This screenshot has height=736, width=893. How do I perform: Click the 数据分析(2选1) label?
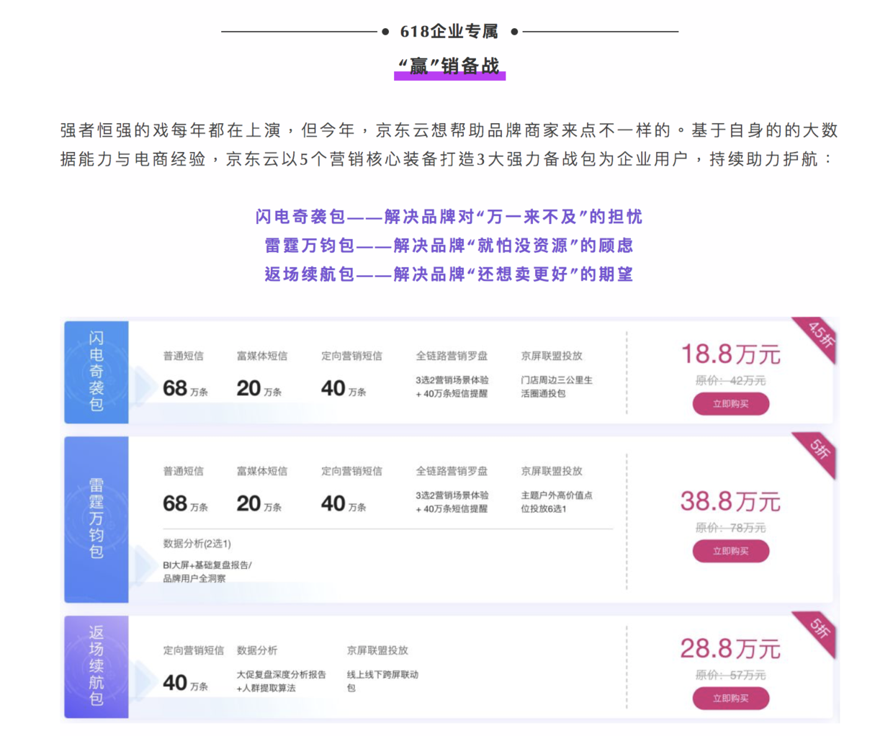pyautogui.click(x=197, y=544)
